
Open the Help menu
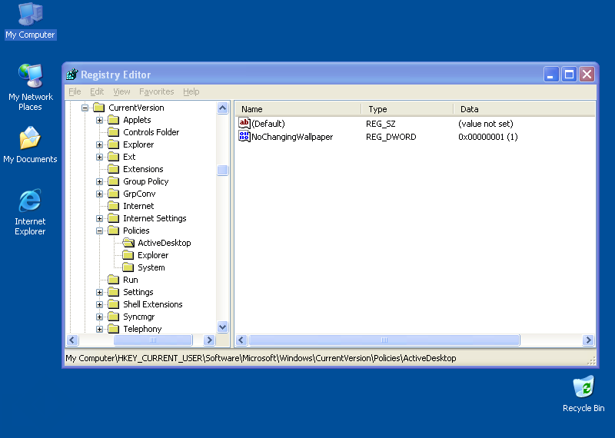(x=191, y=91)
